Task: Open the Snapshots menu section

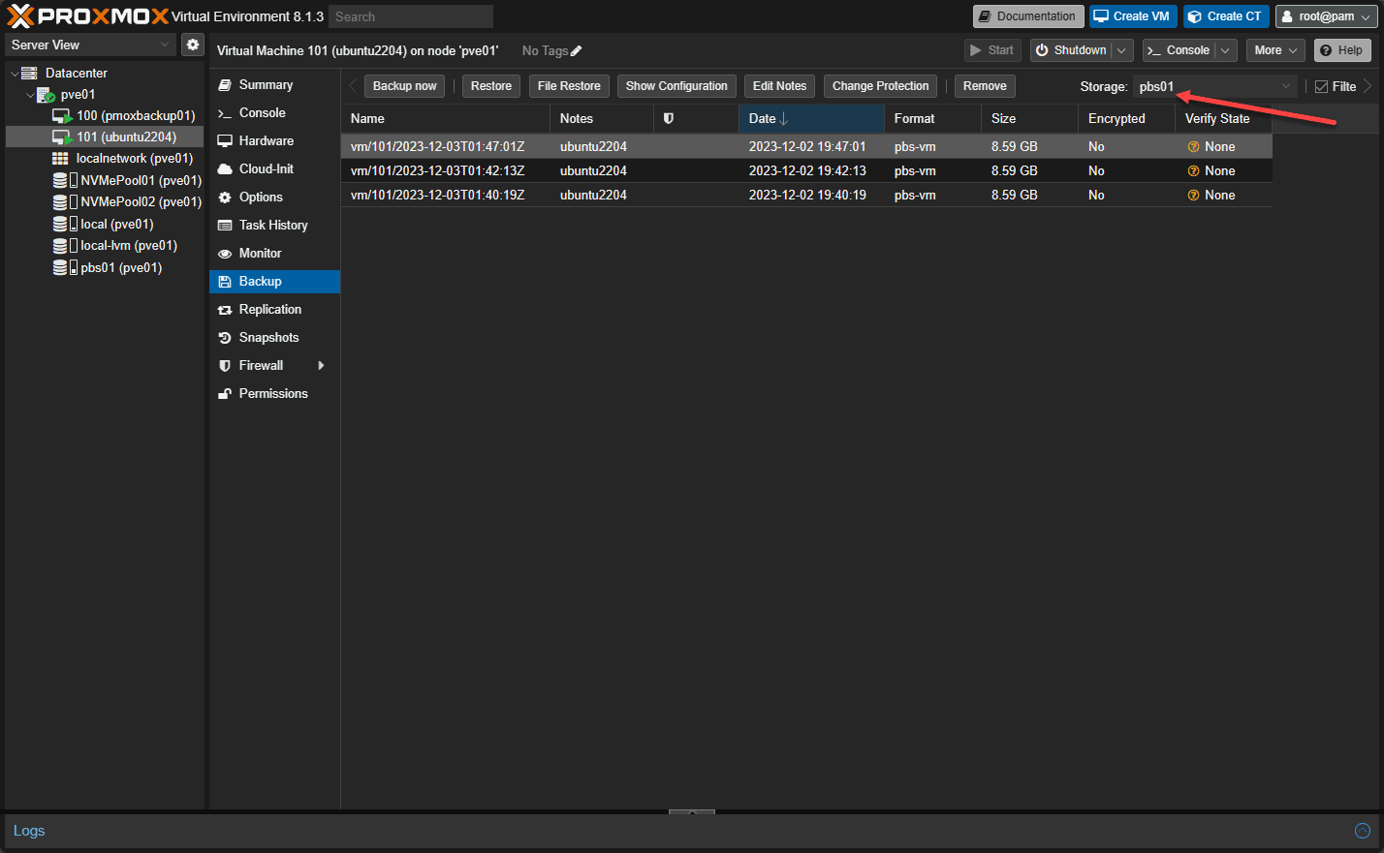Action: point(268,337)
